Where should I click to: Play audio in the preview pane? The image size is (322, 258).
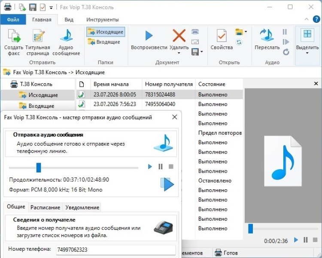tap(296, 240)
